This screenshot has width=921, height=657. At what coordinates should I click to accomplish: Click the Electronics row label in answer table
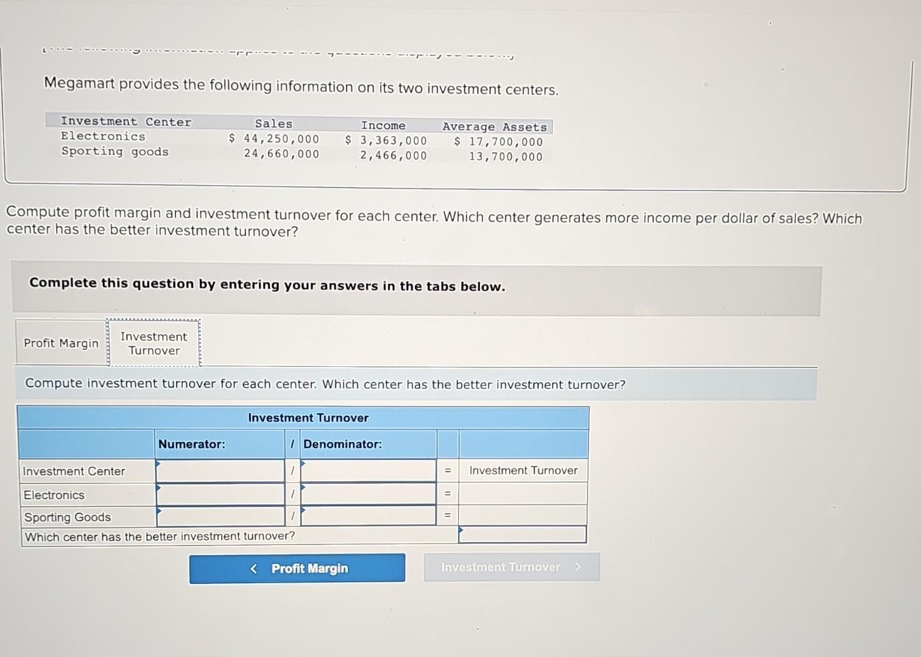(x=54, y=495)
